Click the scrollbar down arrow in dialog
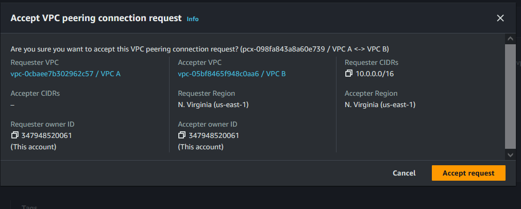The height and width of the screenshot is (209, 521). [510, 154]
